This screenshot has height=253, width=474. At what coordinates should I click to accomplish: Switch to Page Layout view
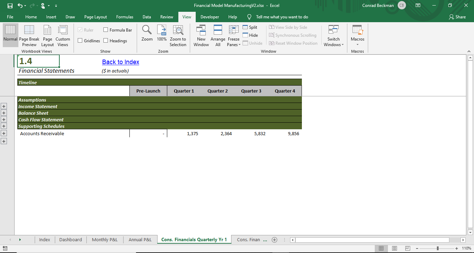pos(48,35)
